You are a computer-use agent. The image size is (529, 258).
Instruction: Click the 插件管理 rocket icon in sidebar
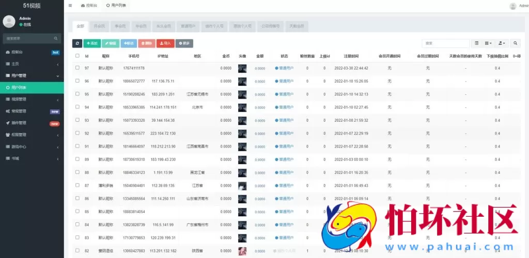pyautogui.click(x=8, y=123)
